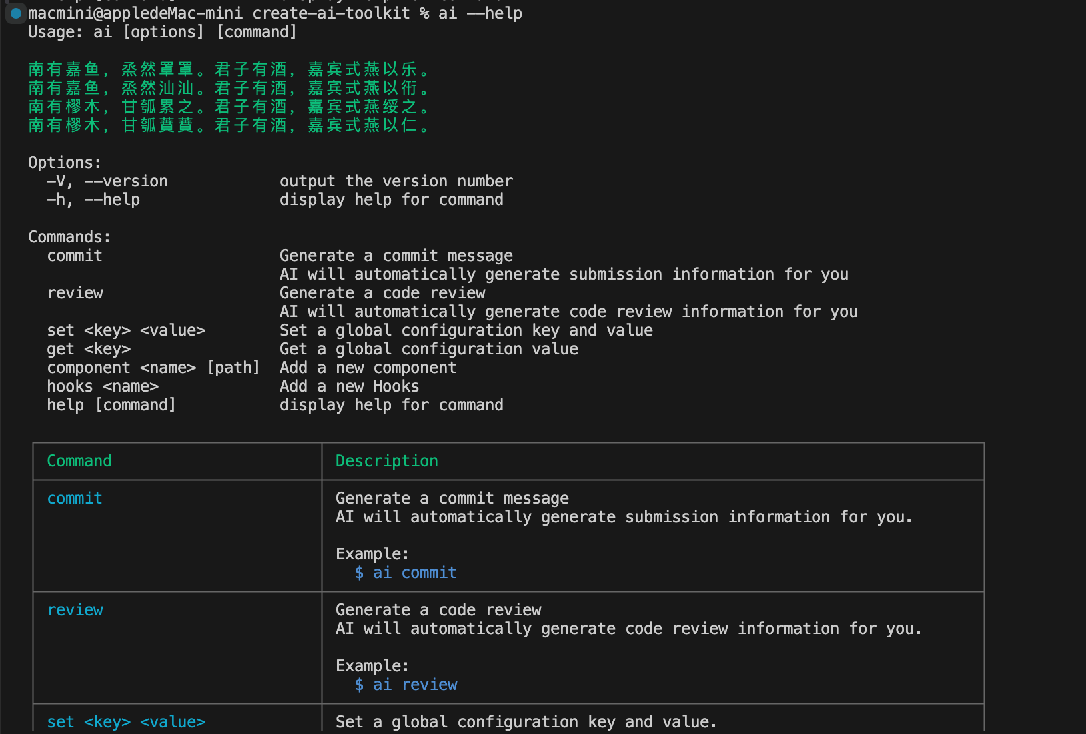Click 'Add a new component' description
Viewport: 1086px width, 734px height.
(368, 368)
